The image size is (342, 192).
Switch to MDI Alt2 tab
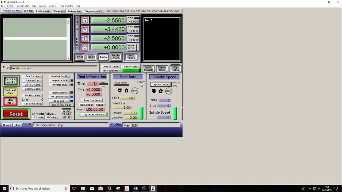click(28, 11)
